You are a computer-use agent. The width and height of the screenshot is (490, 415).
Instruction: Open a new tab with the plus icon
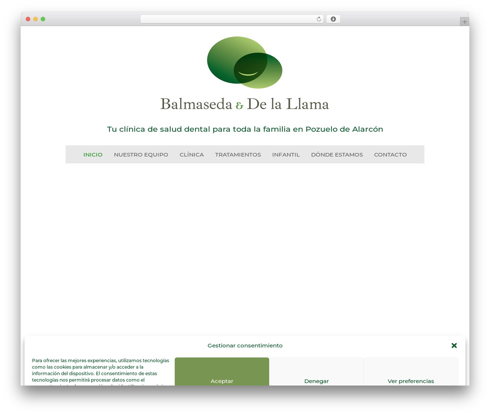[x=464, y=22]
